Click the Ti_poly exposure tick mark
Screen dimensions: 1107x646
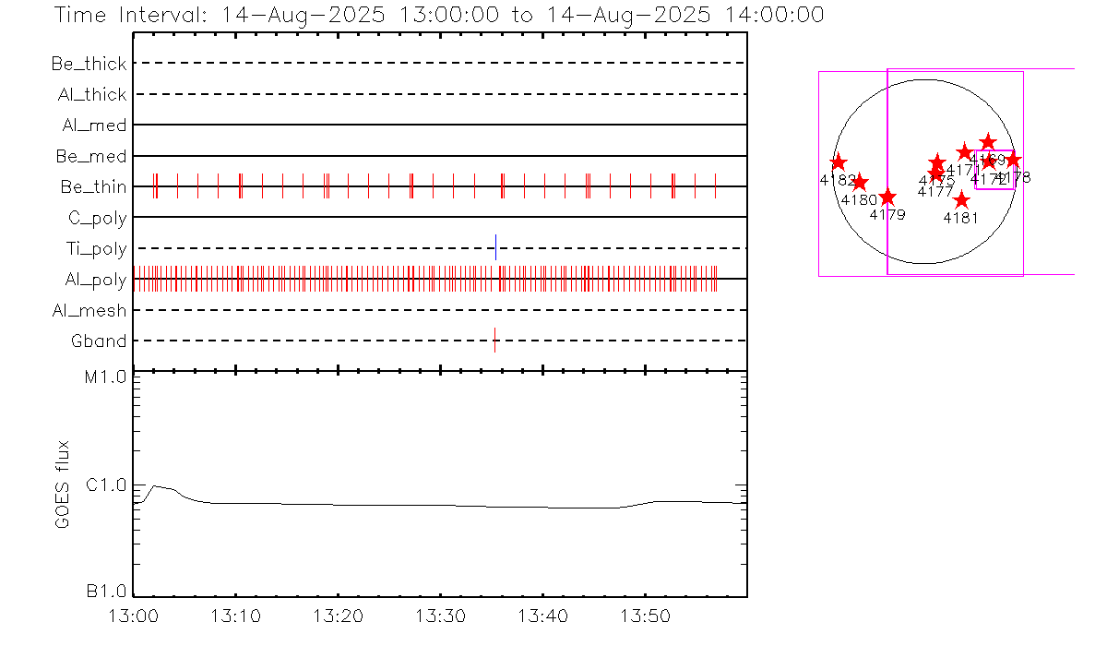pos(496,247)
